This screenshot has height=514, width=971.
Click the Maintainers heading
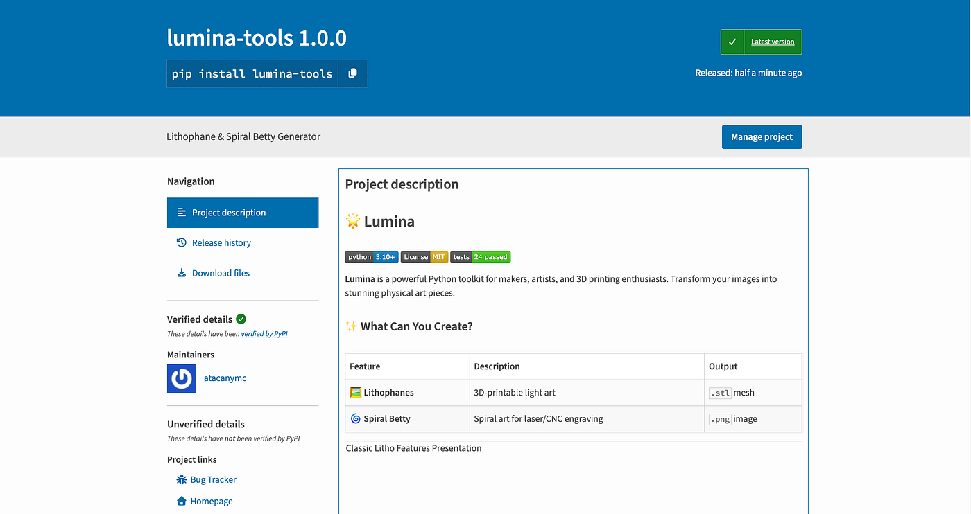coord(191,355)
